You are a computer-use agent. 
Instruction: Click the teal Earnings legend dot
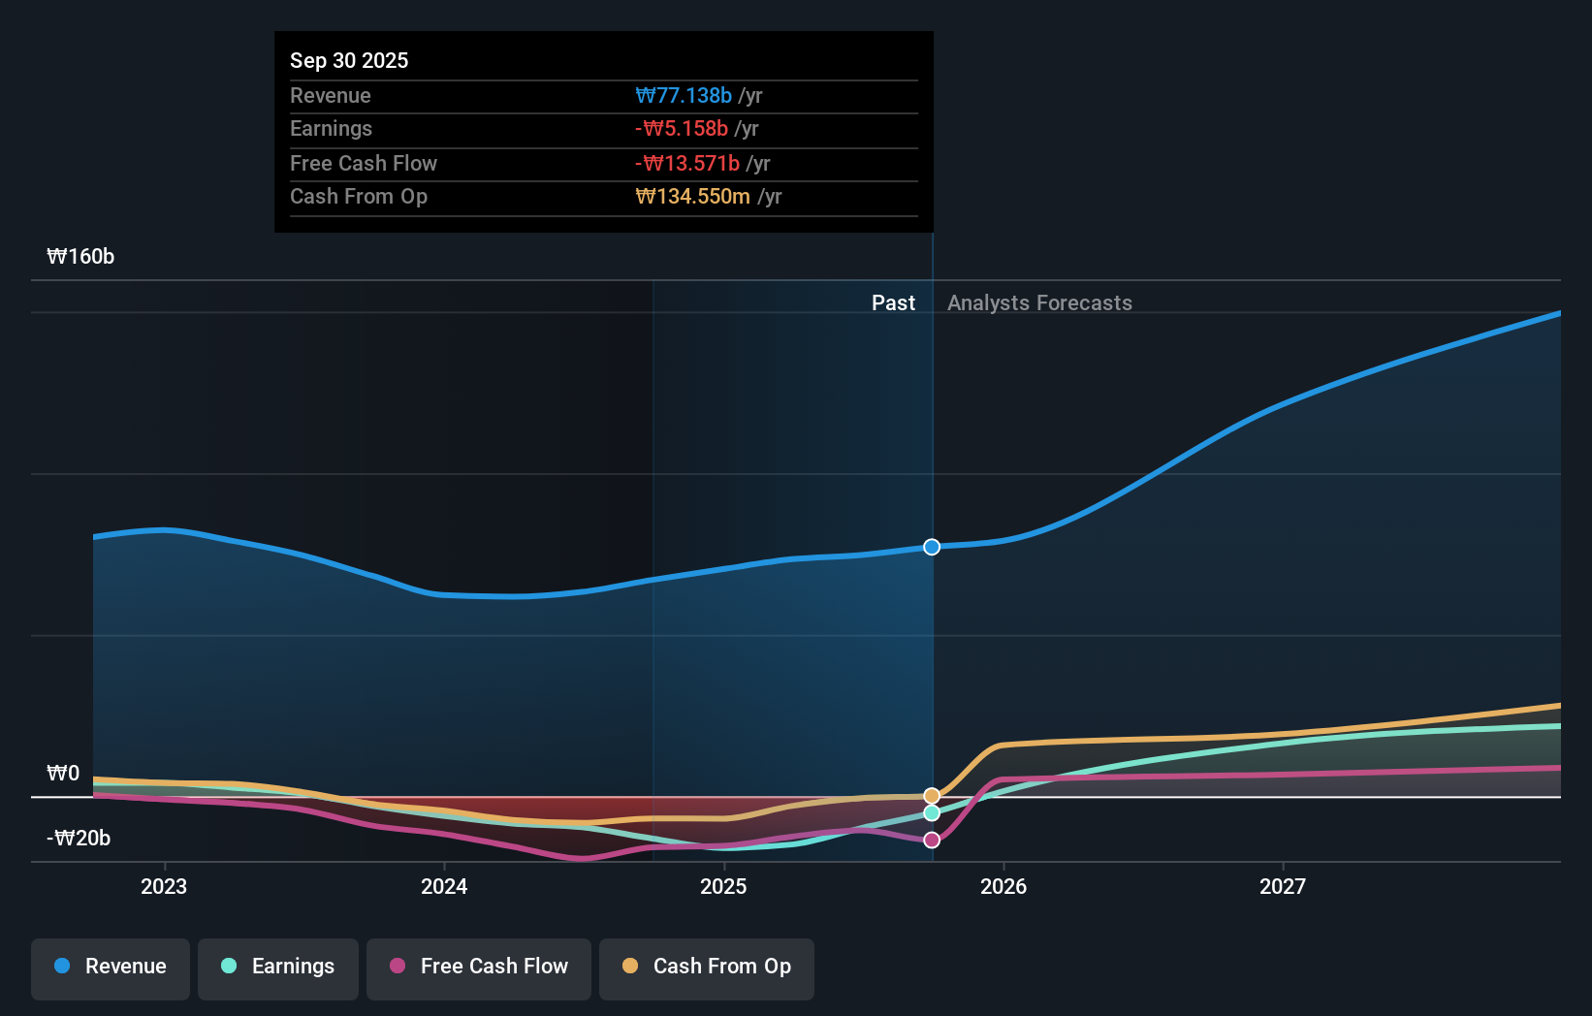tap(227, 967)
